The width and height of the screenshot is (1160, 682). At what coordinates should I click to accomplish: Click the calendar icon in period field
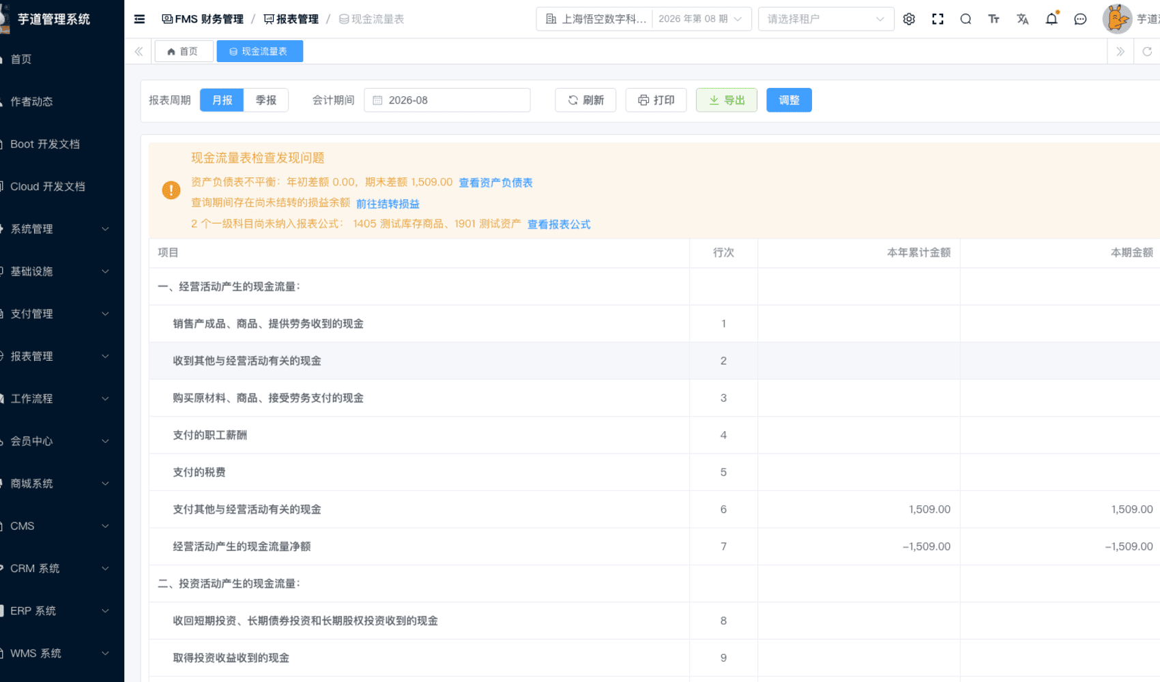click(x=377, y=100)
